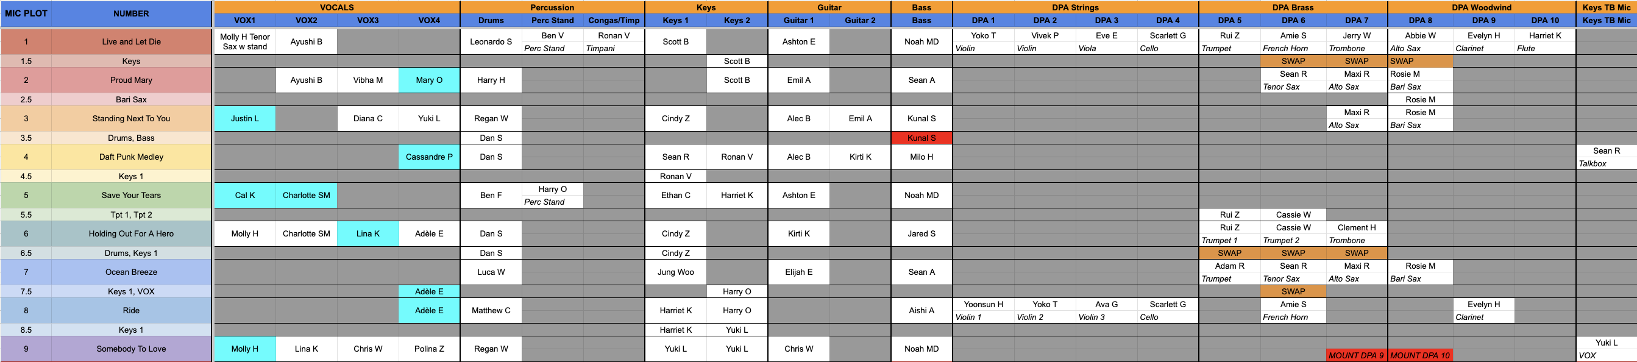The width and height of the screenshot is (1637, 362).
Task: Click the Sean R Talkbox cell
Action: point(1606,157)
